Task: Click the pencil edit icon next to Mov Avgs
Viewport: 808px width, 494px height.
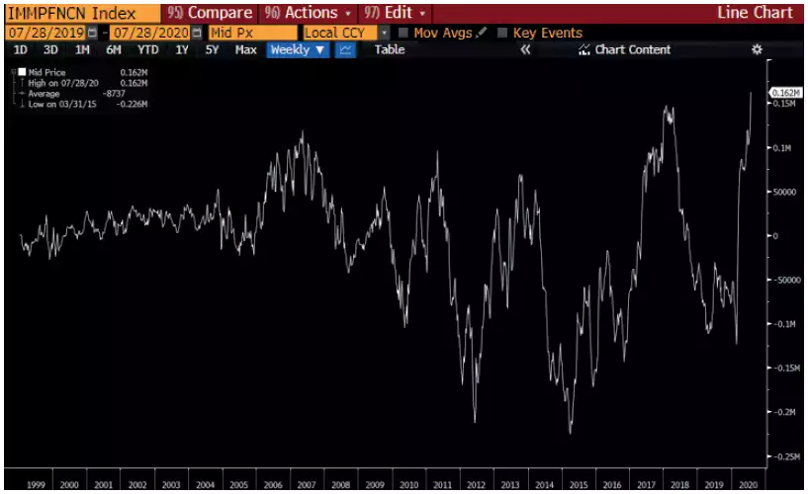Action: (481, 33)
